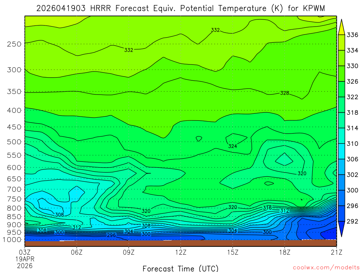
Task: Click the 600 pressure level label
Action: point(14,168)
